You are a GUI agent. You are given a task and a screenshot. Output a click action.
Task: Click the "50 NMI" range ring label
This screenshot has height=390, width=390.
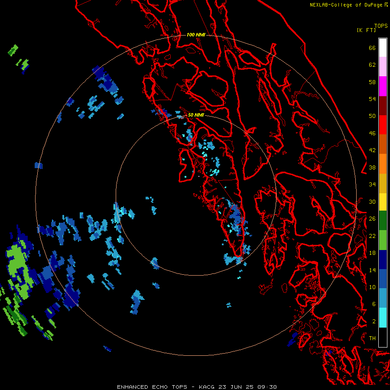(x=196, y=115)
